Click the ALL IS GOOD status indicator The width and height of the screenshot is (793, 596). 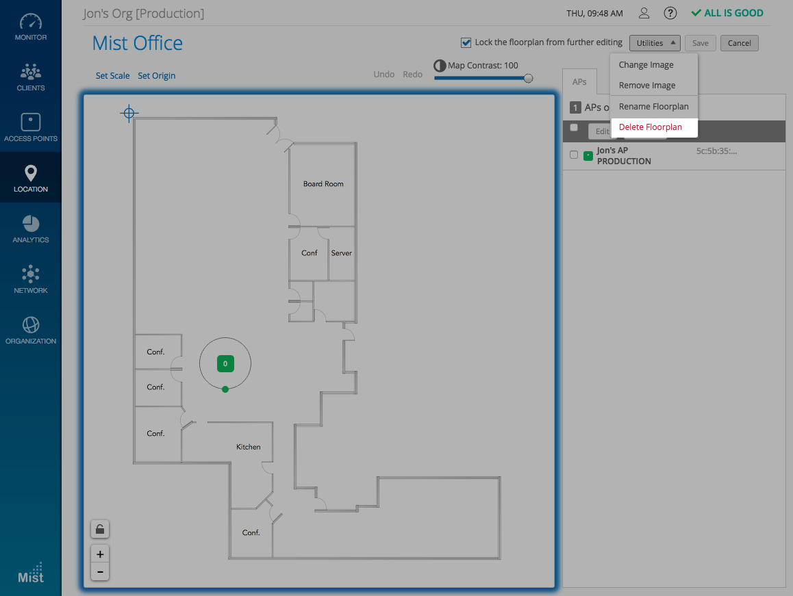[x=727, y=13]
